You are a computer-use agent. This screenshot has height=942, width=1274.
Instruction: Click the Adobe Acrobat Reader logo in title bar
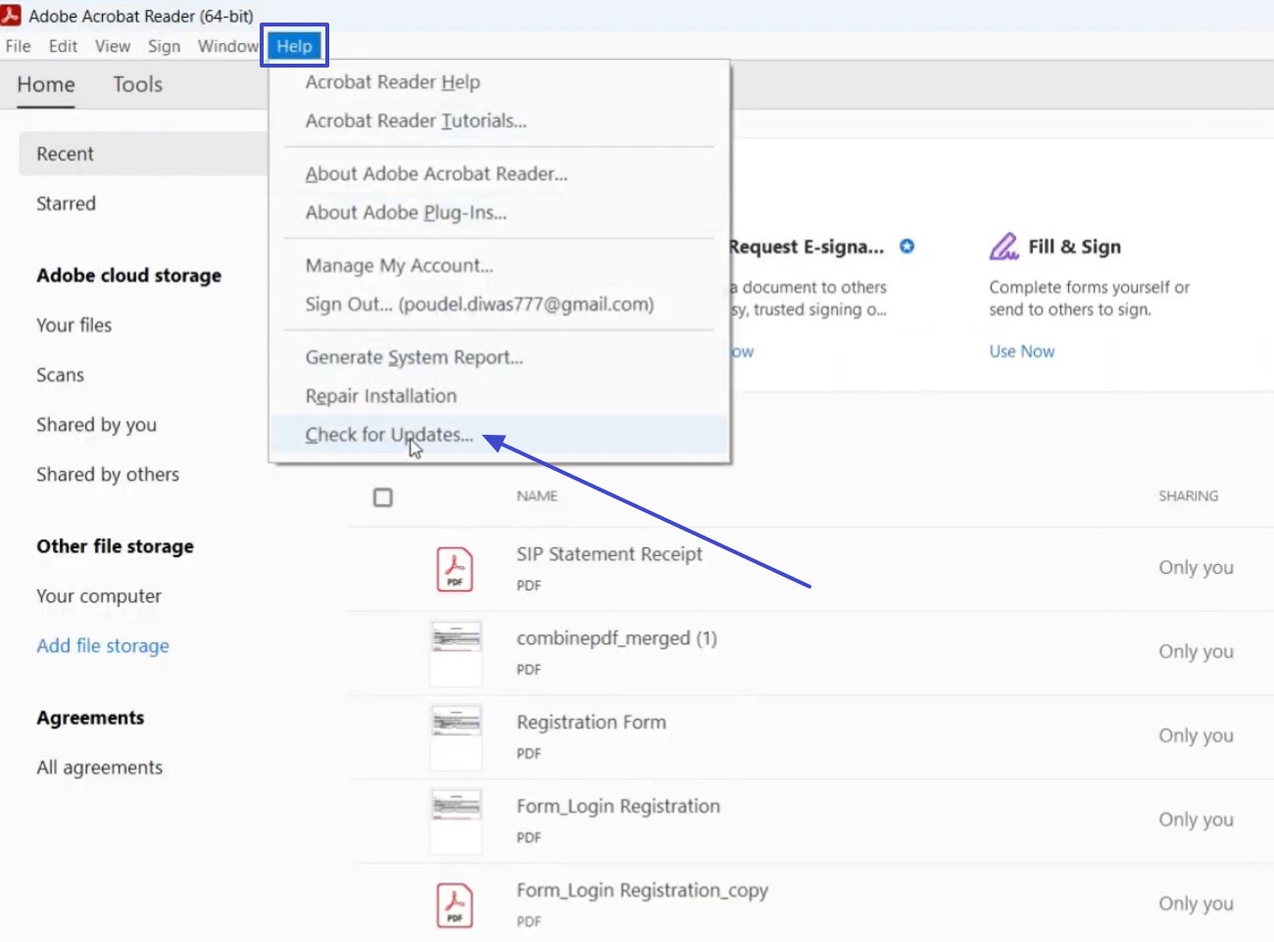tap(11, 15)
